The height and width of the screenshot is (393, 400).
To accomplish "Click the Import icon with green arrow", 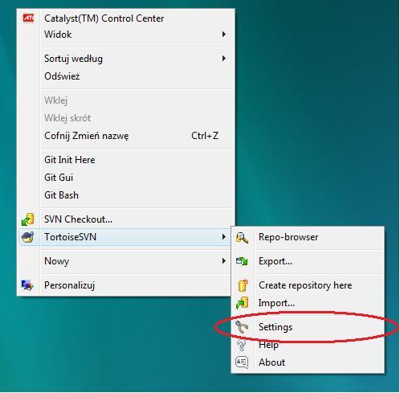I will 243,303.
